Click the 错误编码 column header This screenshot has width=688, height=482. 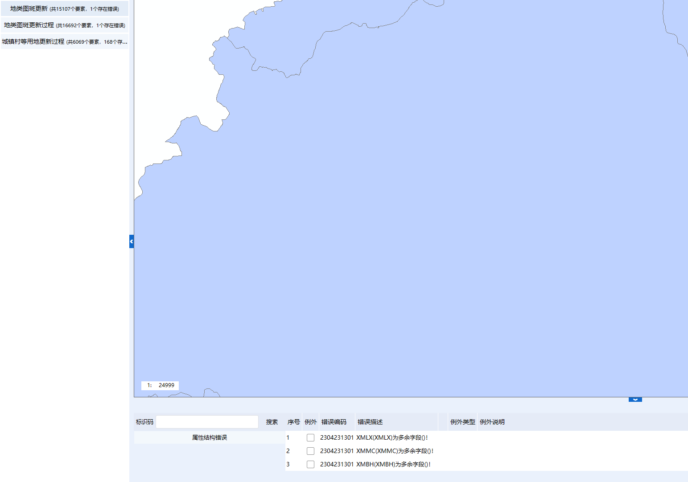click(334, 422)
